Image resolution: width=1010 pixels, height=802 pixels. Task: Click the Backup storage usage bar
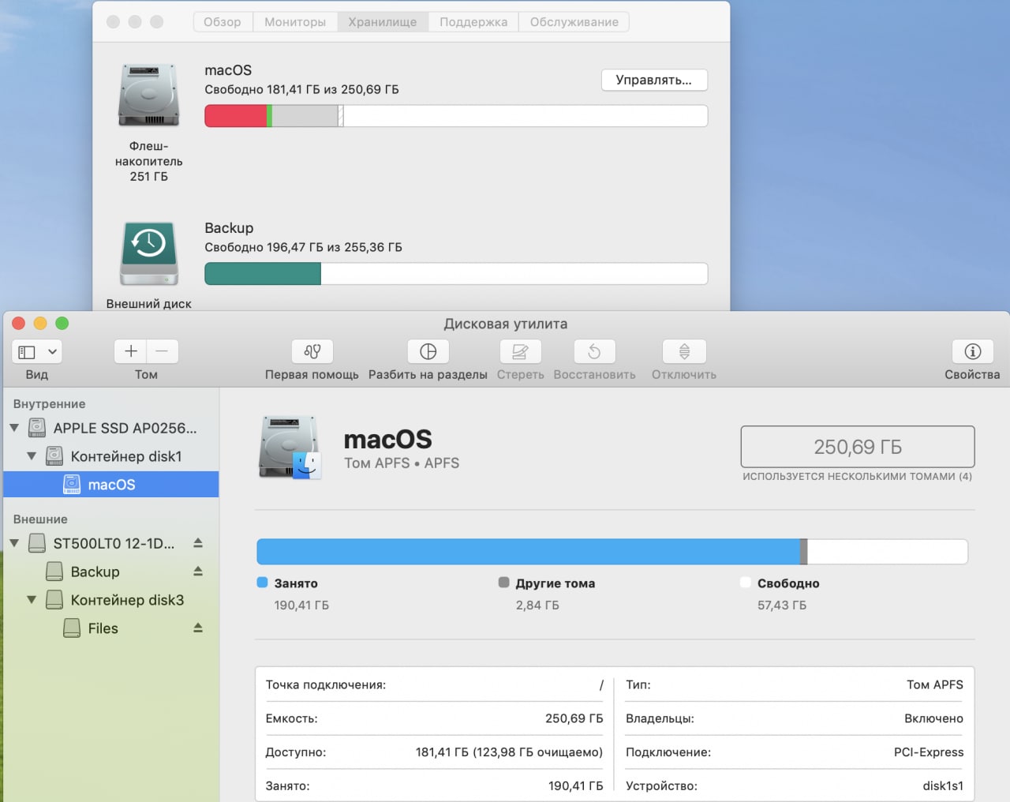pyautogui.click(x=456, y=274)
